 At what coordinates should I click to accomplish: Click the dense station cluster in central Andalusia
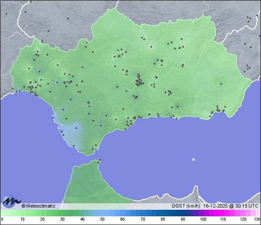coord(139,81)
